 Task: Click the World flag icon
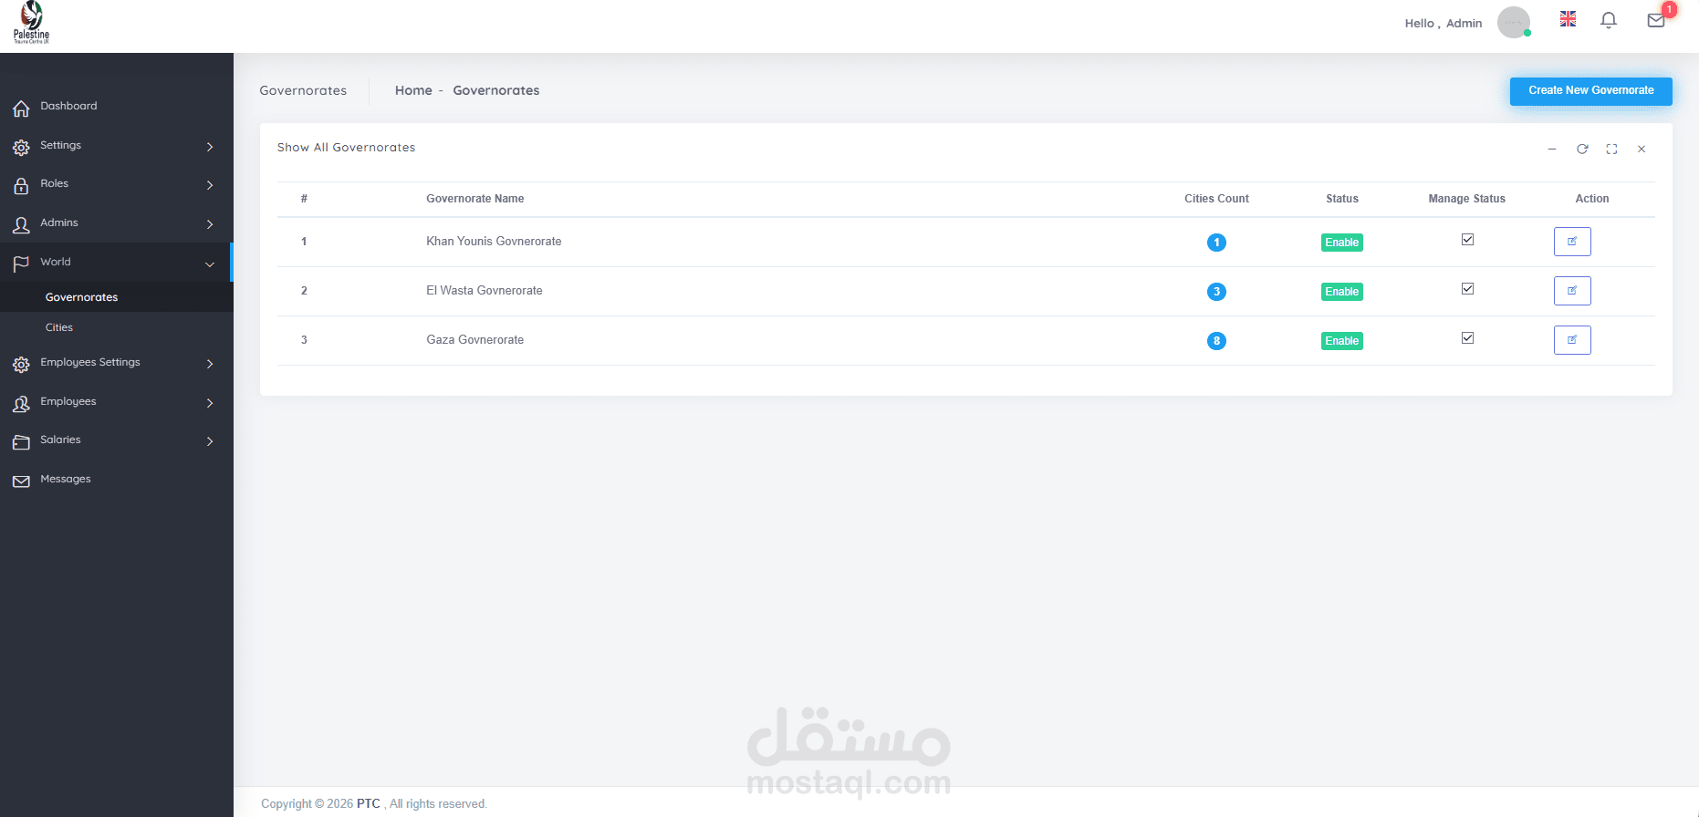21,264
